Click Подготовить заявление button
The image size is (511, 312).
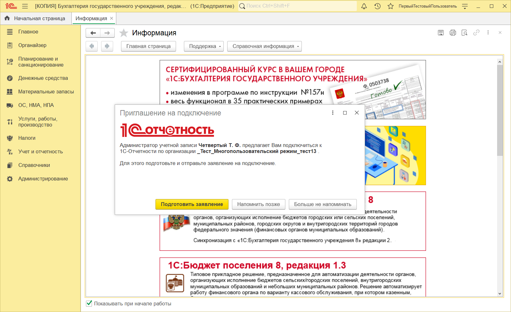click(192, 204)
